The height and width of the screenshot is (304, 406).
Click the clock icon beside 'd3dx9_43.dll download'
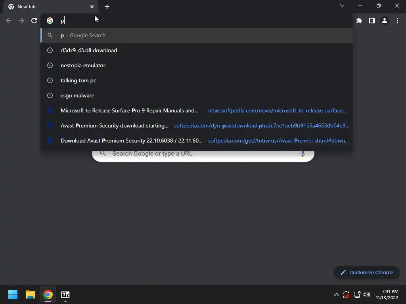[50, 50]
